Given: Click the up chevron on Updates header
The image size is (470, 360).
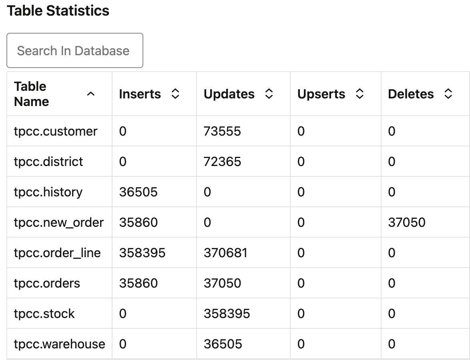Looking at the screenshot, I should tap(269, 91).
